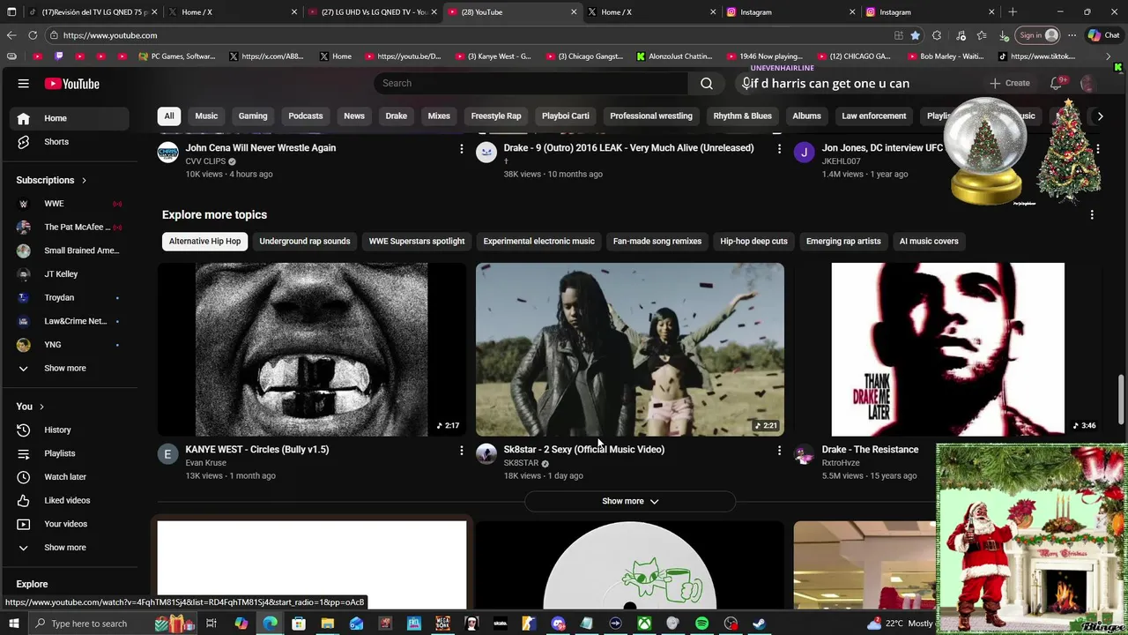This screenshot has width=1128, height=635.
Task: Open the YNG subscription
Action: click(67, 345)
